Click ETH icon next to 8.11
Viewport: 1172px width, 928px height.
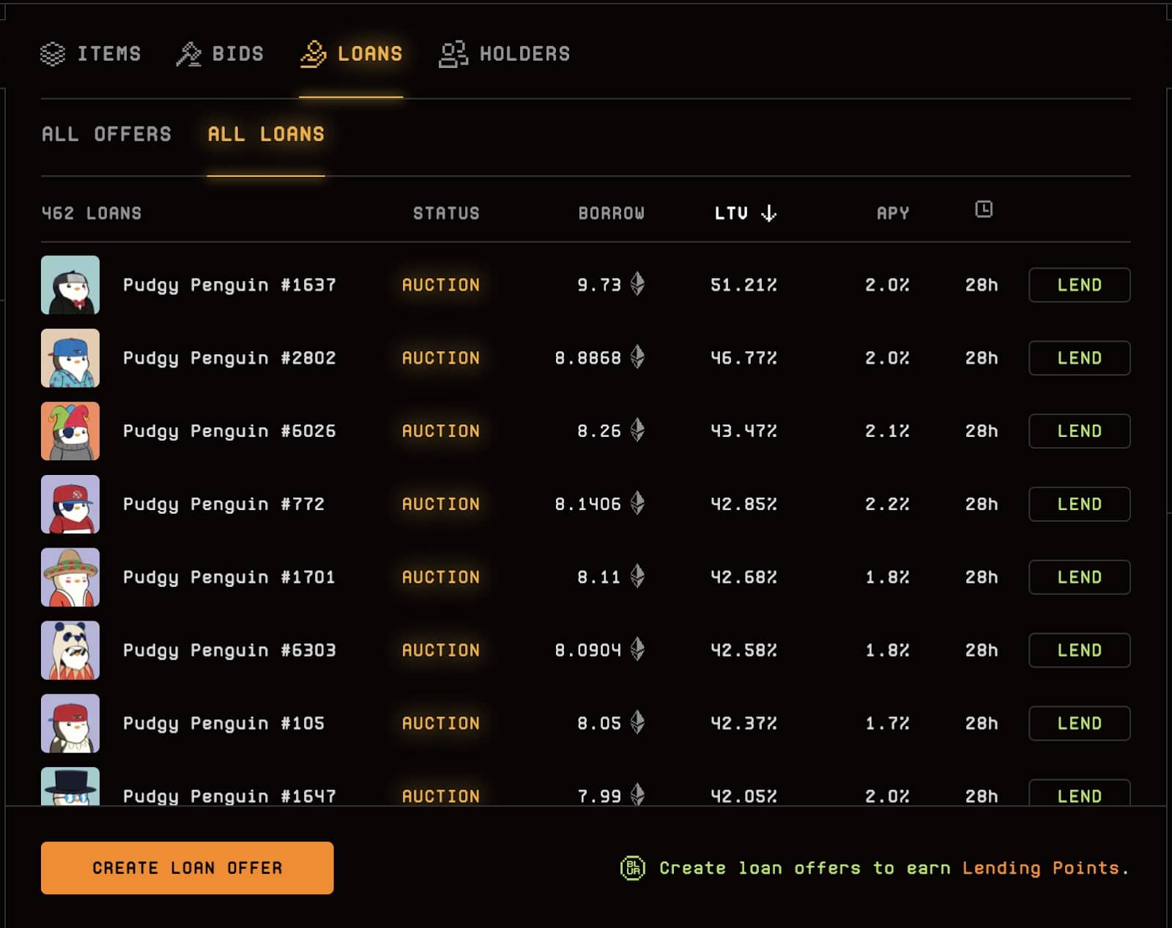coord(638,577)
